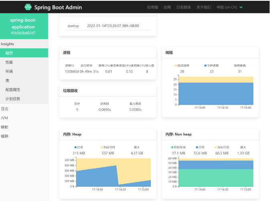Click the yellow 活动线程 legend swatch
The image size is (270, 201).
coord(176,65)
